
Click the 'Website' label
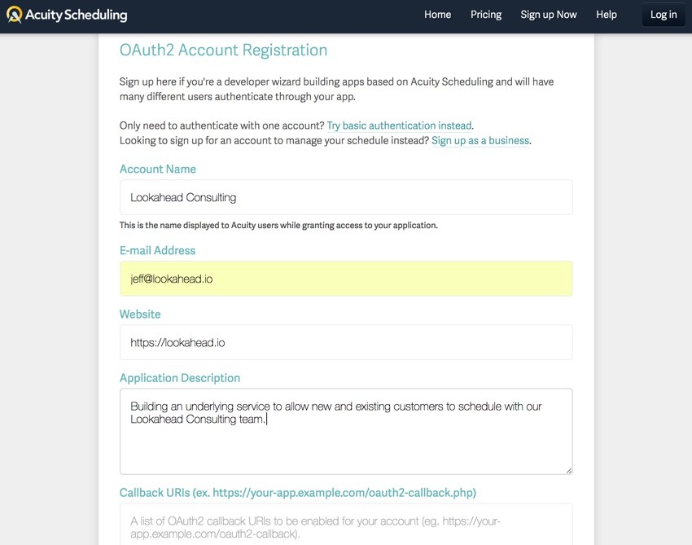tap(140, 314)
